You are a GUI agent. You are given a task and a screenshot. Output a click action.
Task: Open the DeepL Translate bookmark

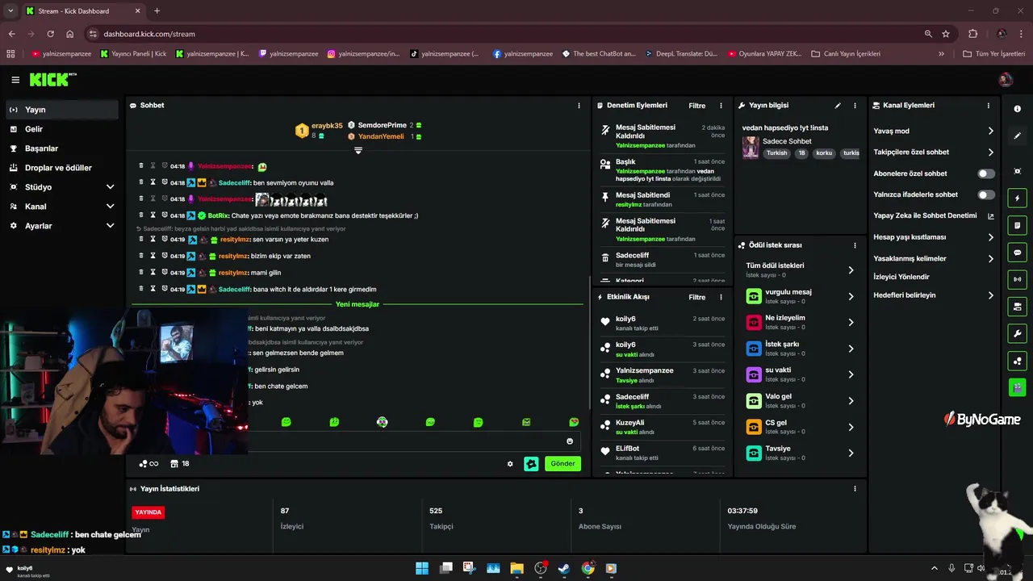point(680,54)
